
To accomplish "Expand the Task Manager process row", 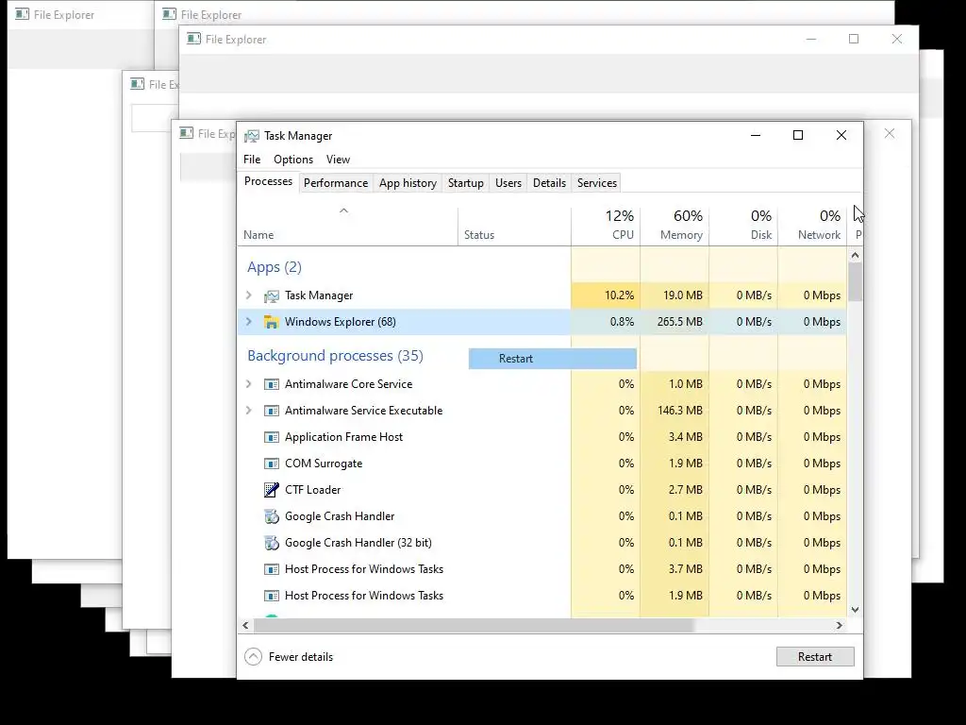I will click(x=249, y=295).
